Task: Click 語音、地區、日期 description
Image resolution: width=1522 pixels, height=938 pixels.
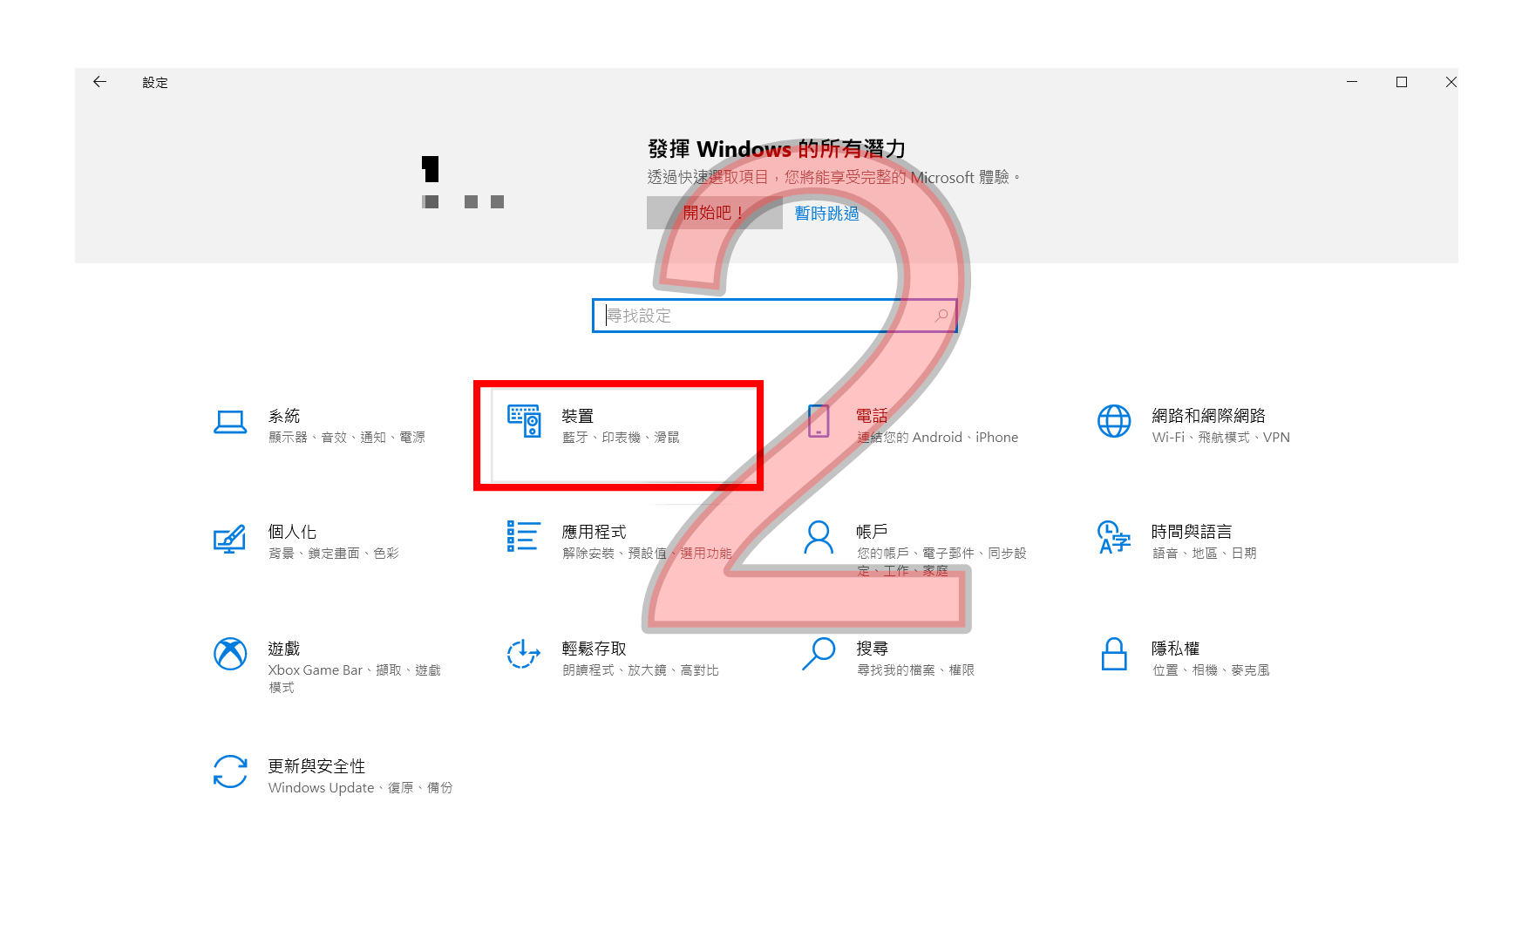Action: coord(1205,554)
